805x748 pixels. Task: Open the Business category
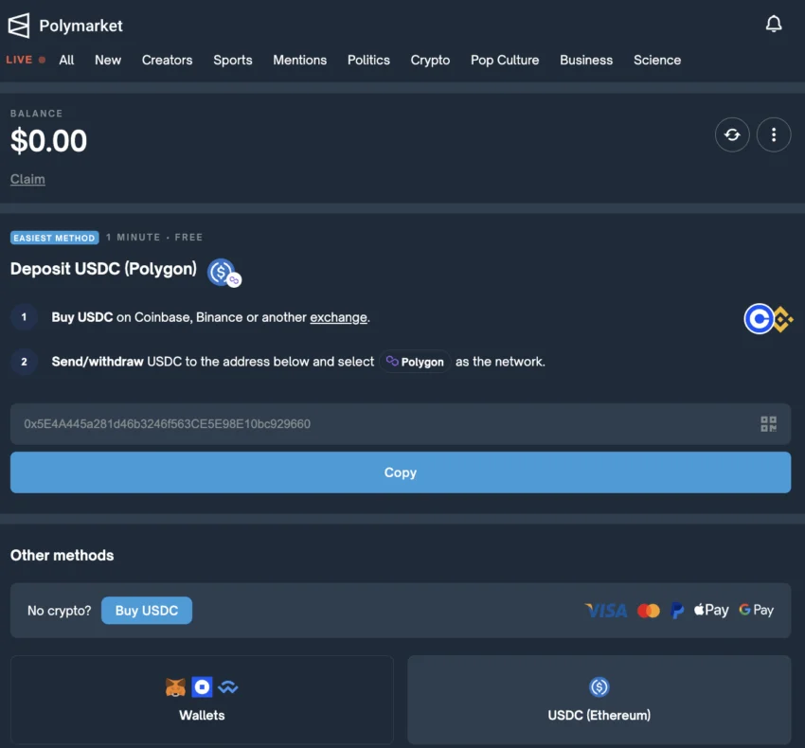(x=586, y=60)
